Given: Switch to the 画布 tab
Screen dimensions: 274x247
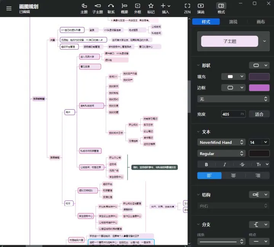Looking at the screenshot, I should point(261,22).
